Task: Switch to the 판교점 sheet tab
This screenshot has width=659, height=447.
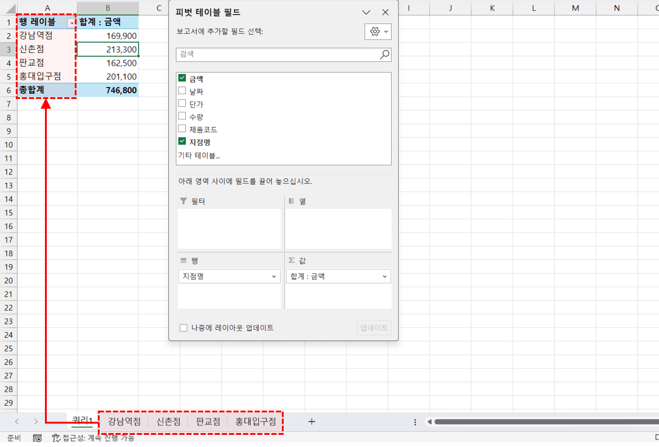Action: click(208, 421)
